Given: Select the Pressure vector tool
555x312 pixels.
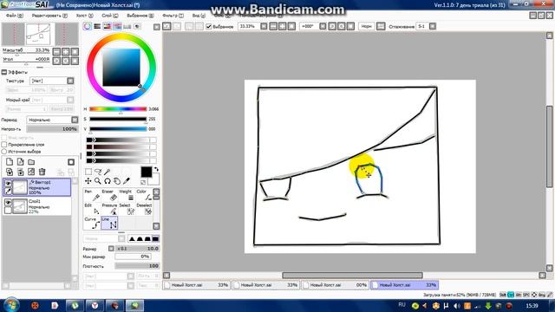Looking at the screenshot, I should pos(109,209).
